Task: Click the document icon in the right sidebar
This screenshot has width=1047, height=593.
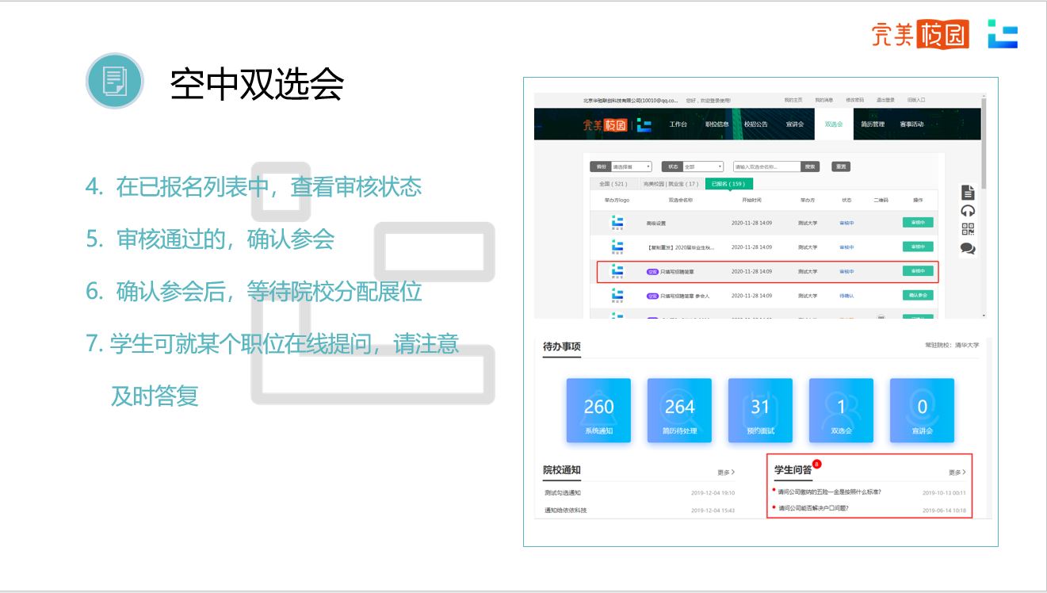Action: point(967,192)
